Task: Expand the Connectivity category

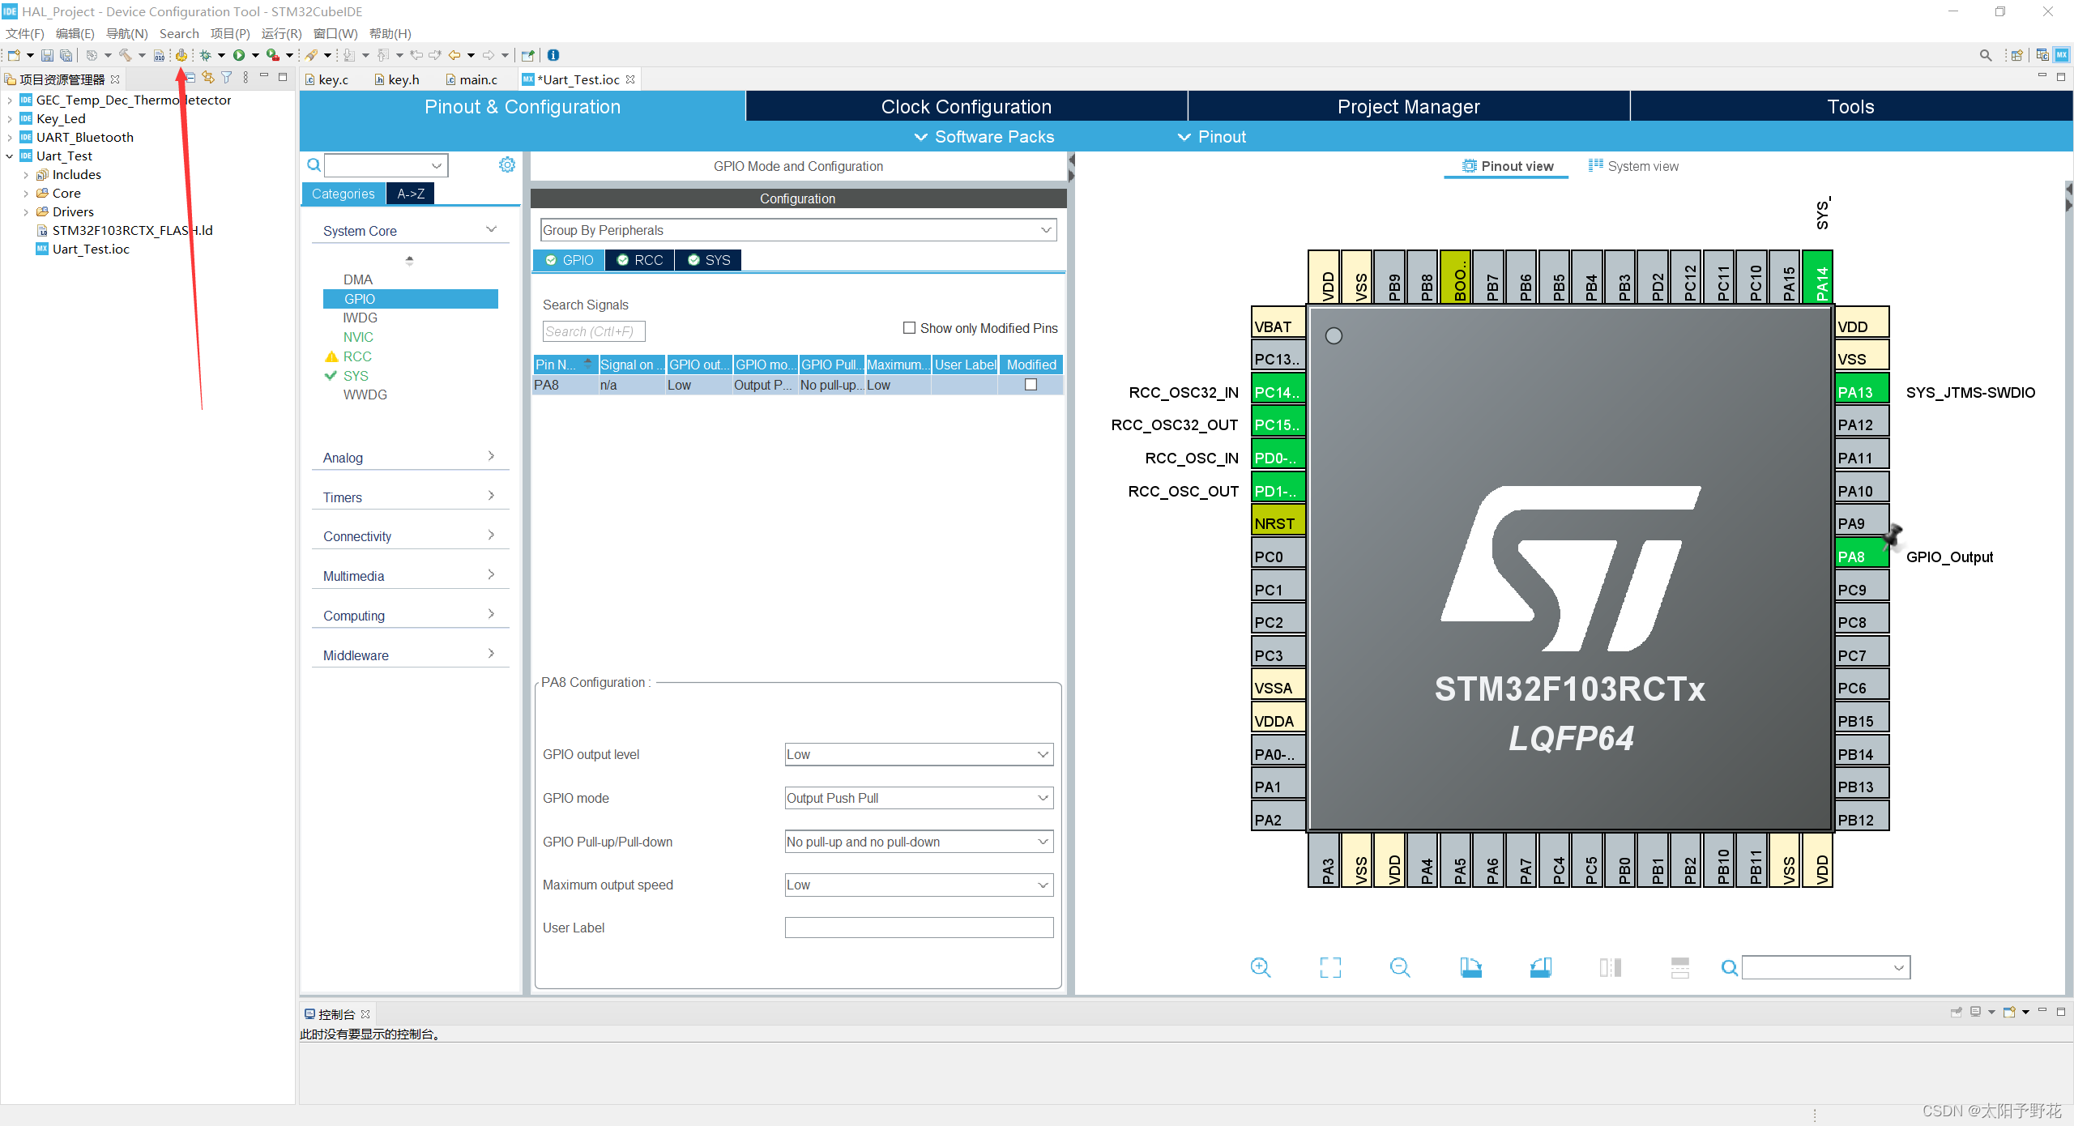Action: click(492, 535)
